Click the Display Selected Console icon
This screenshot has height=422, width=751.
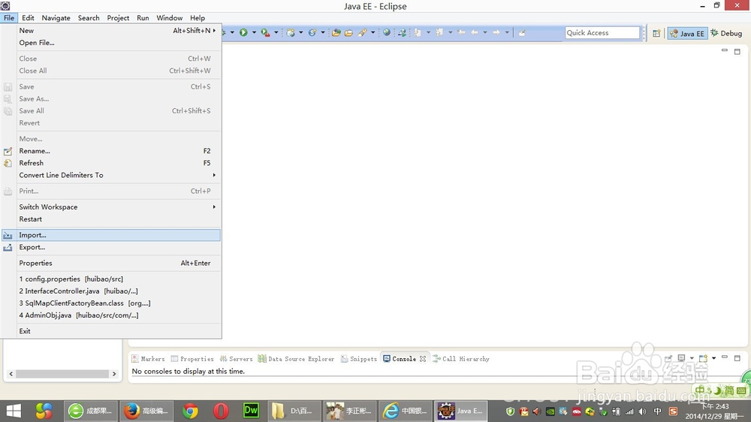point(682,358)
